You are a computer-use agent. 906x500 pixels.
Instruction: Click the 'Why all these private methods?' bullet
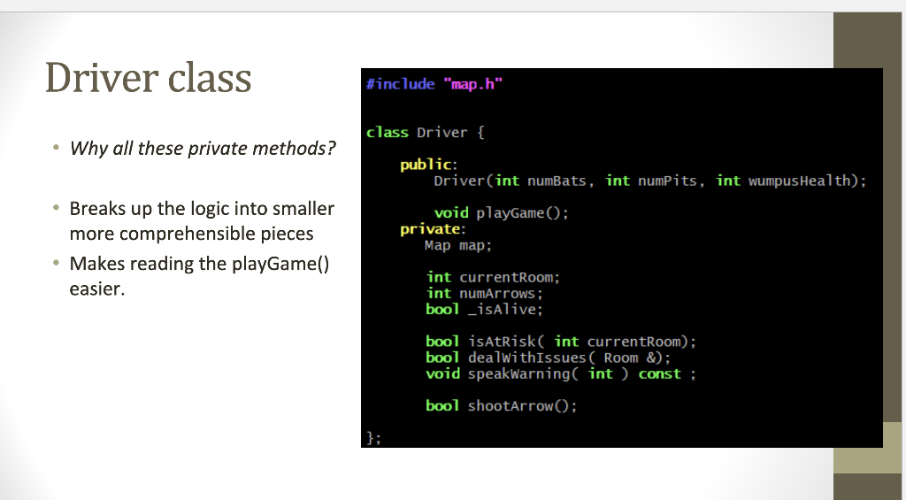point(203,149)
